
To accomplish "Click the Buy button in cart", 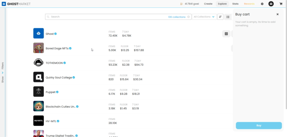I will click(259, 125).
